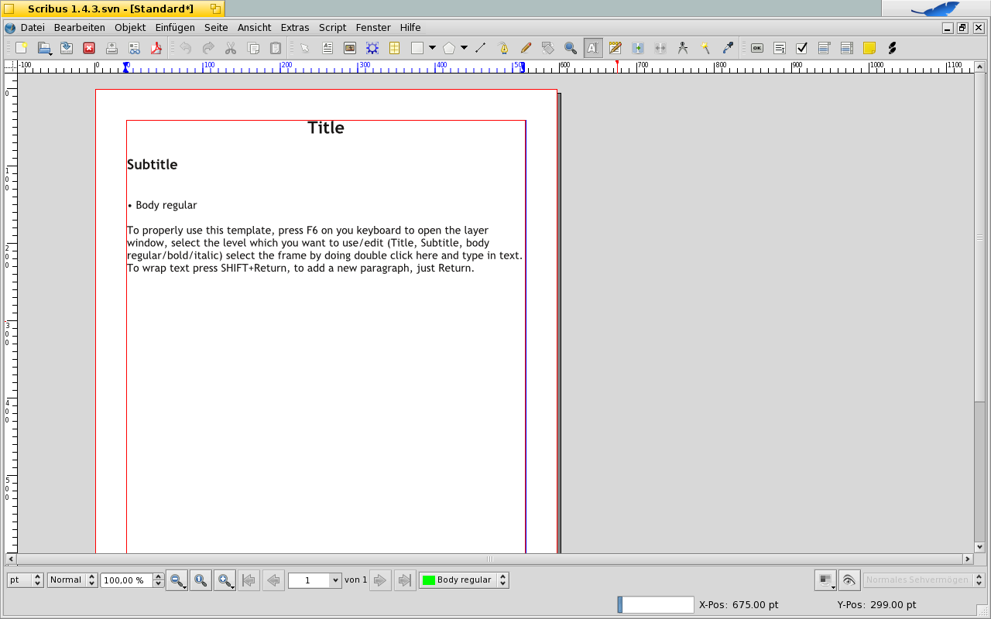The width and height of the screenshot is (991, 619).
Task: Click the green Body regular layer color swatch
Action: (x=428, y=580)
